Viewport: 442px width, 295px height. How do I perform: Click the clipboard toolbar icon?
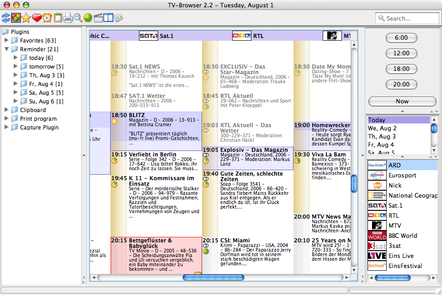(58, 18)
